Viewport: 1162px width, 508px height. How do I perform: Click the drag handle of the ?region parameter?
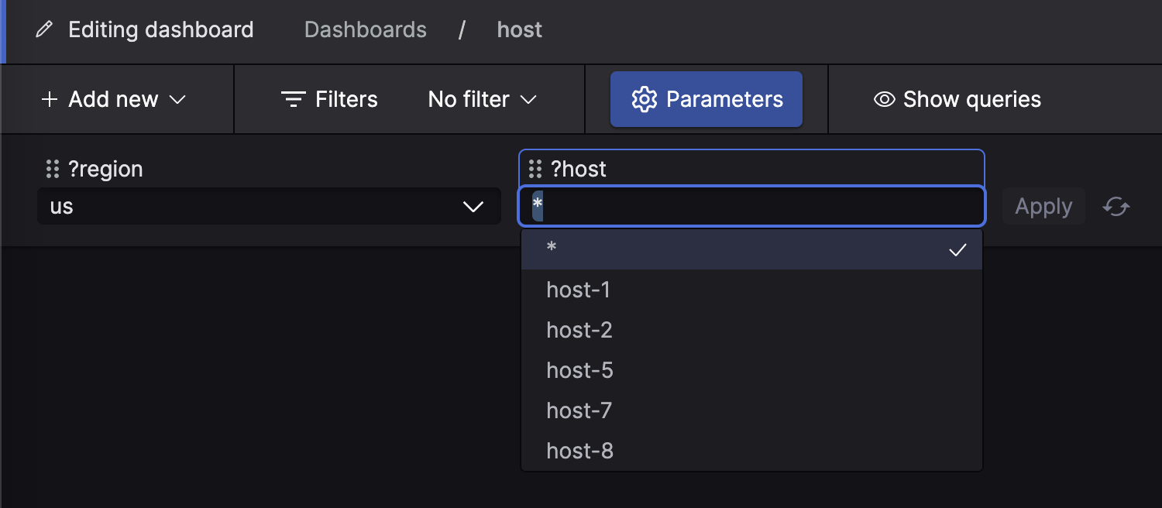pyautogui.click(x=51, y=168)
